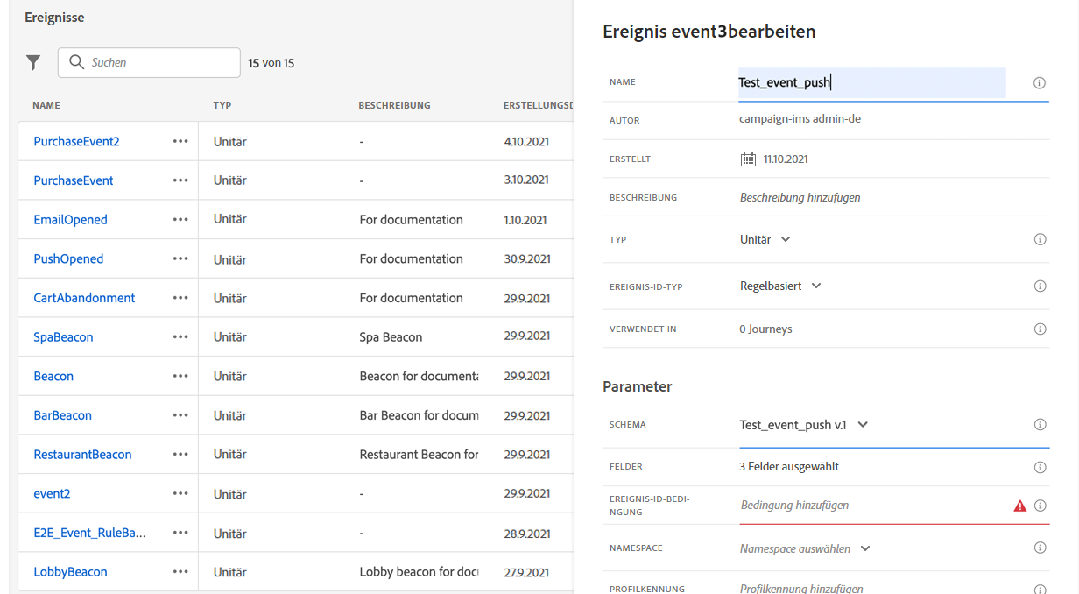Viewport: 1079px width, 594px height.
Task: Click Bedingung hinzufügen condition field
Action: pyautogui.click(x=794, y=506)
